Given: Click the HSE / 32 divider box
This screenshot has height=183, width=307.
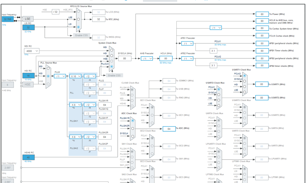Looking at the screenshot, I should coord(56,12).
